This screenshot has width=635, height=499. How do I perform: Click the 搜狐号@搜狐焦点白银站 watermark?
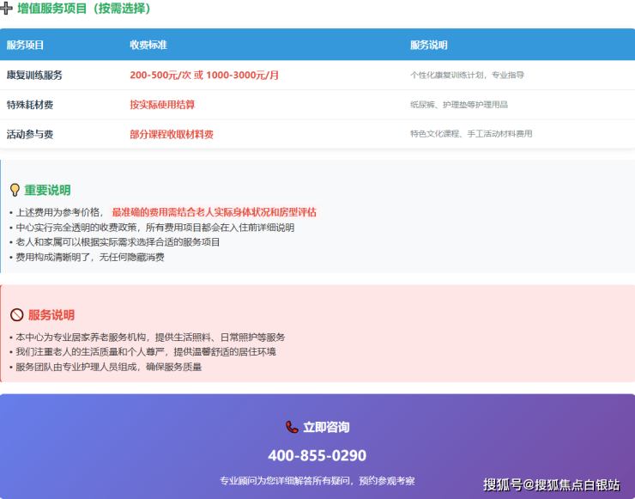click(x=551, y=484)
